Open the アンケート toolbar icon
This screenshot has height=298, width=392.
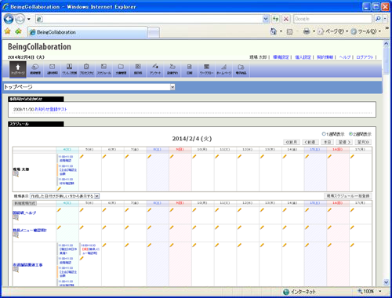coord(155,69)
